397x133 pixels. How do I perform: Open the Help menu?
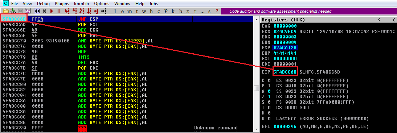[140, 4]
